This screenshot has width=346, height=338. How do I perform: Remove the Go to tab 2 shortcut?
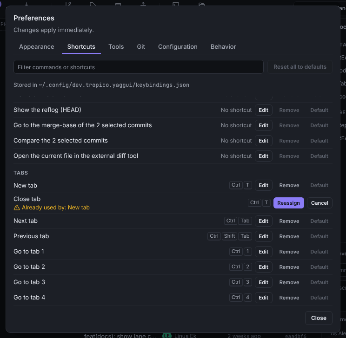(x=289, y=267)
